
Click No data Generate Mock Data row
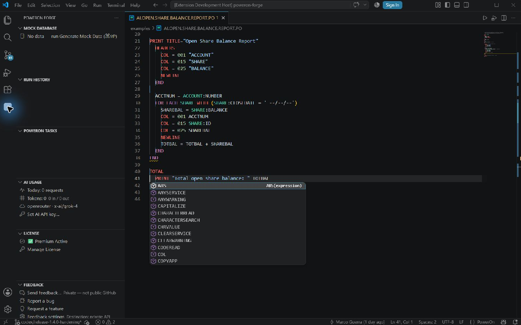(x=71, y=36)
